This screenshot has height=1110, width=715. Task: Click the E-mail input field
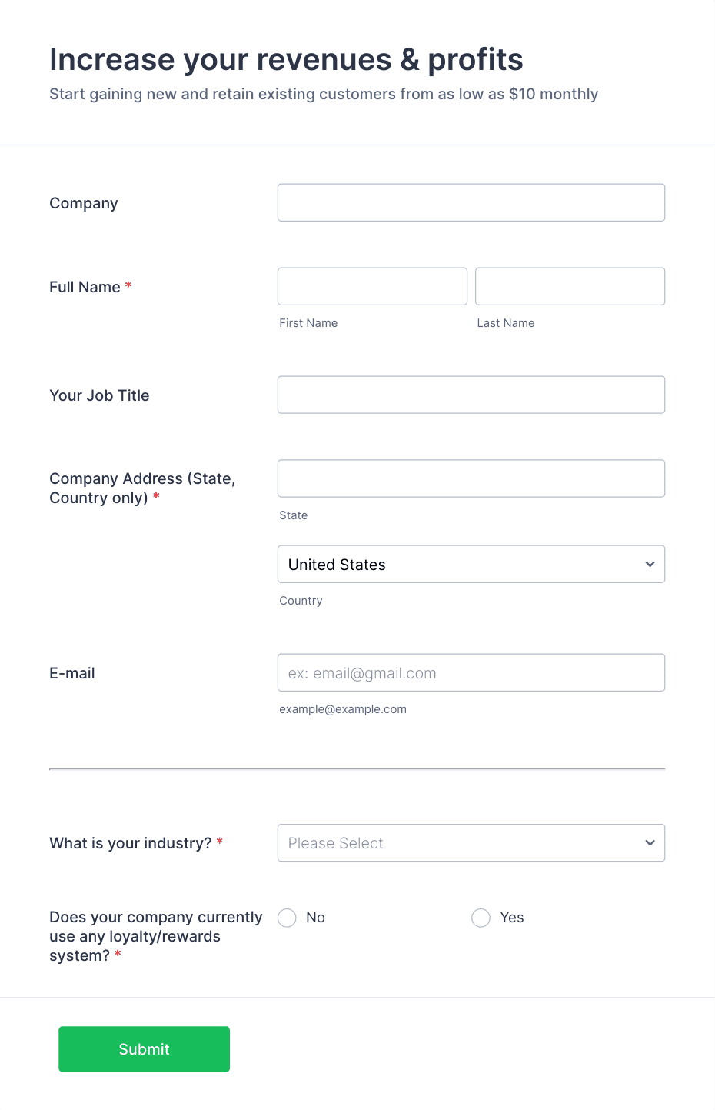471,672
